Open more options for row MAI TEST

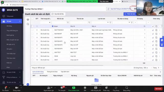160,52
